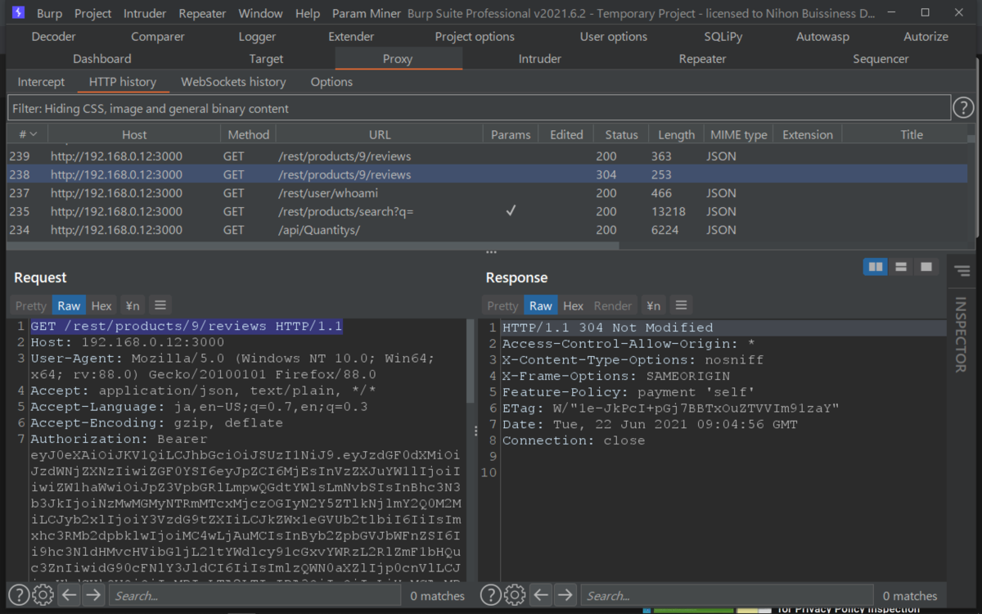Go to next request search match
The width and height of the screenshot is (982, 614).
pos(93,595)
